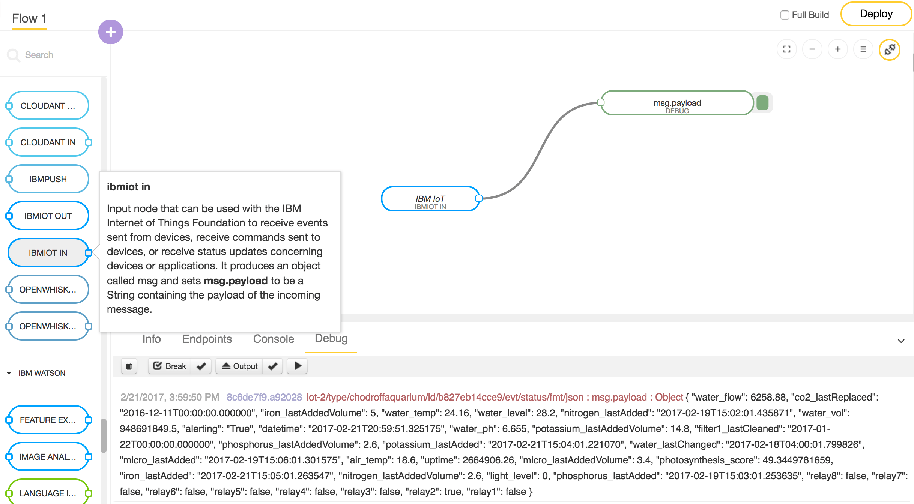Zoom in the canvas with plus icon
Viewport: 914px width, 504px height.
tap(838, 49)
